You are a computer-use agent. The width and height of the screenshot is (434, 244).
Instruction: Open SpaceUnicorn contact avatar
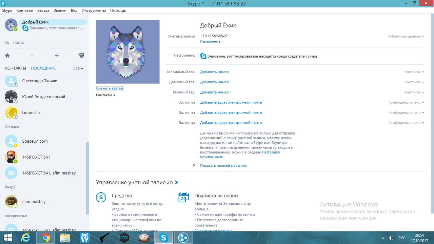pyautogui.click(x=11, y=141)
